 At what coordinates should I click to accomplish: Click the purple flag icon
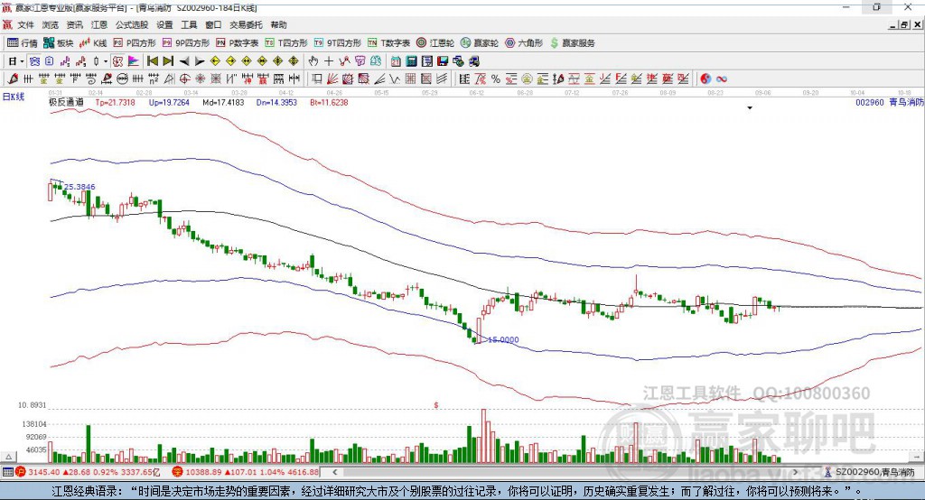pos(134,61)
